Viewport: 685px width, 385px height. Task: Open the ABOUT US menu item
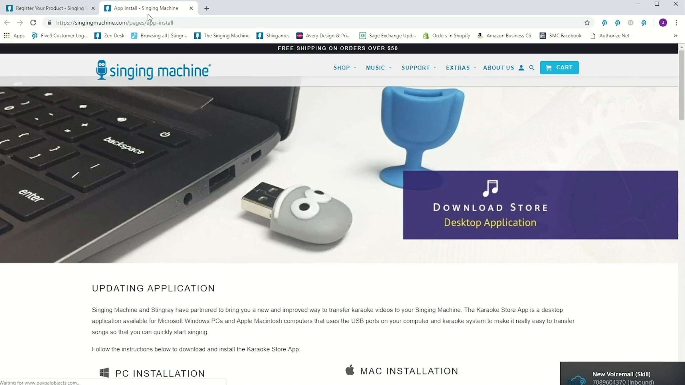coord(498,68)
